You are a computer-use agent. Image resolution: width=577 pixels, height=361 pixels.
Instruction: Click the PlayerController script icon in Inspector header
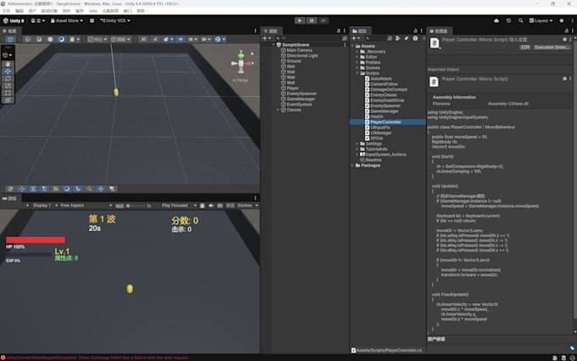point(434,43)
